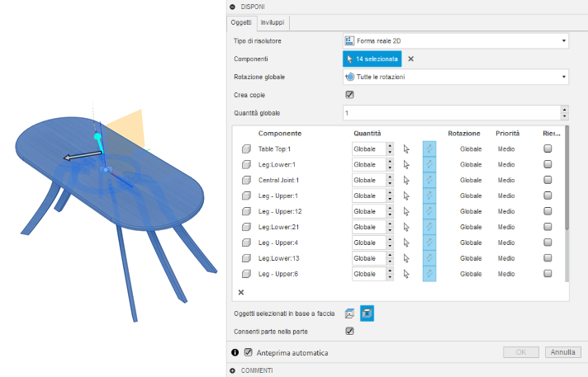Toggle the Riempi checkbox for Leg - Upper:12

(548, 211)
